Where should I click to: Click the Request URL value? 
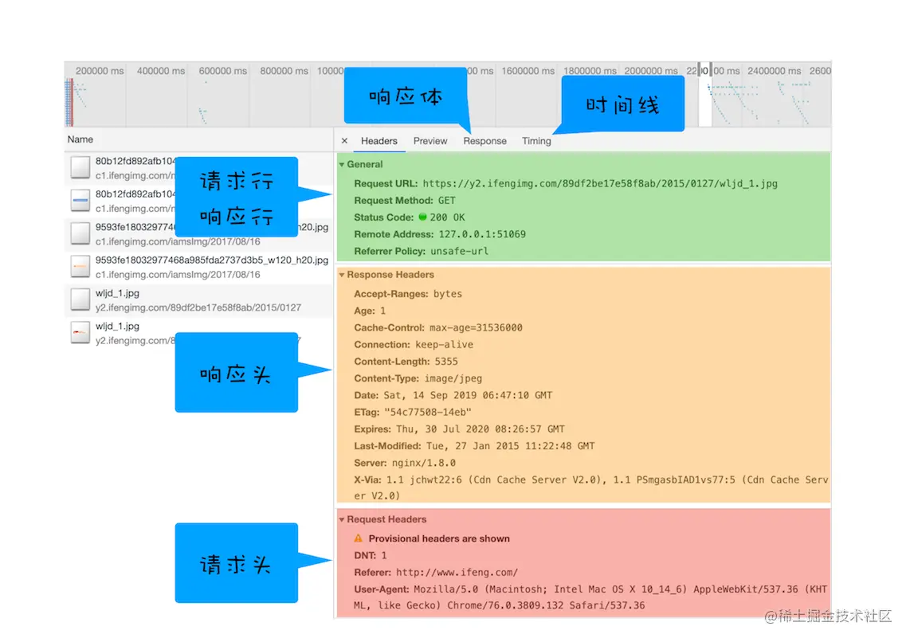tap(600, 183)
